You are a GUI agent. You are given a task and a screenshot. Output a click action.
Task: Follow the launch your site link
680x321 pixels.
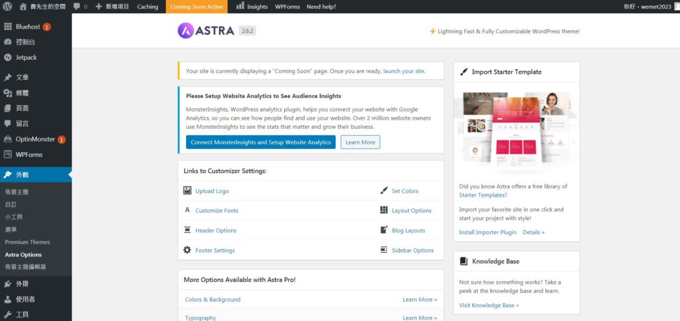(403, 70)
